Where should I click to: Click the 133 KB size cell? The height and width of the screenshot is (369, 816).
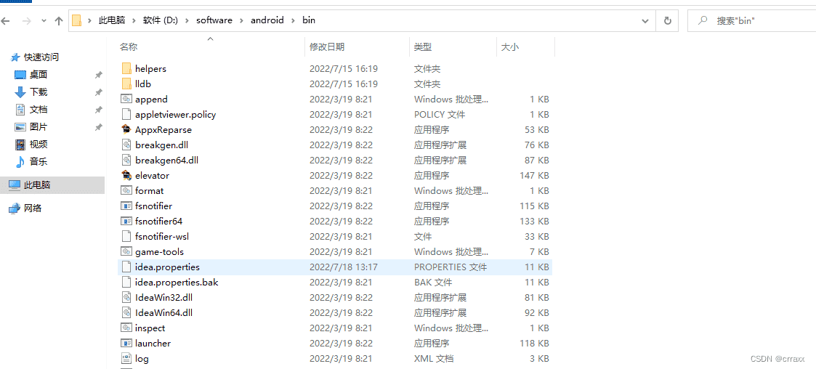click(x=535, y=222)
